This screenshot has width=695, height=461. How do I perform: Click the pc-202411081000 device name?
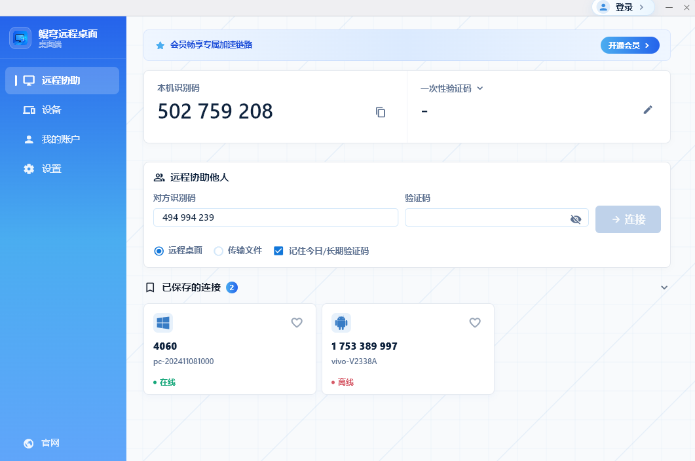(183, 361)
